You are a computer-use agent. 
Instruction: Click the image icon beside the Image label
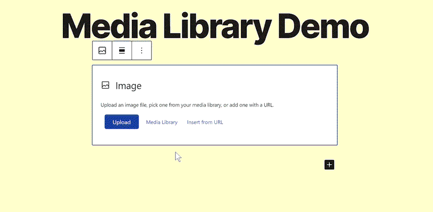click(105, 85)
